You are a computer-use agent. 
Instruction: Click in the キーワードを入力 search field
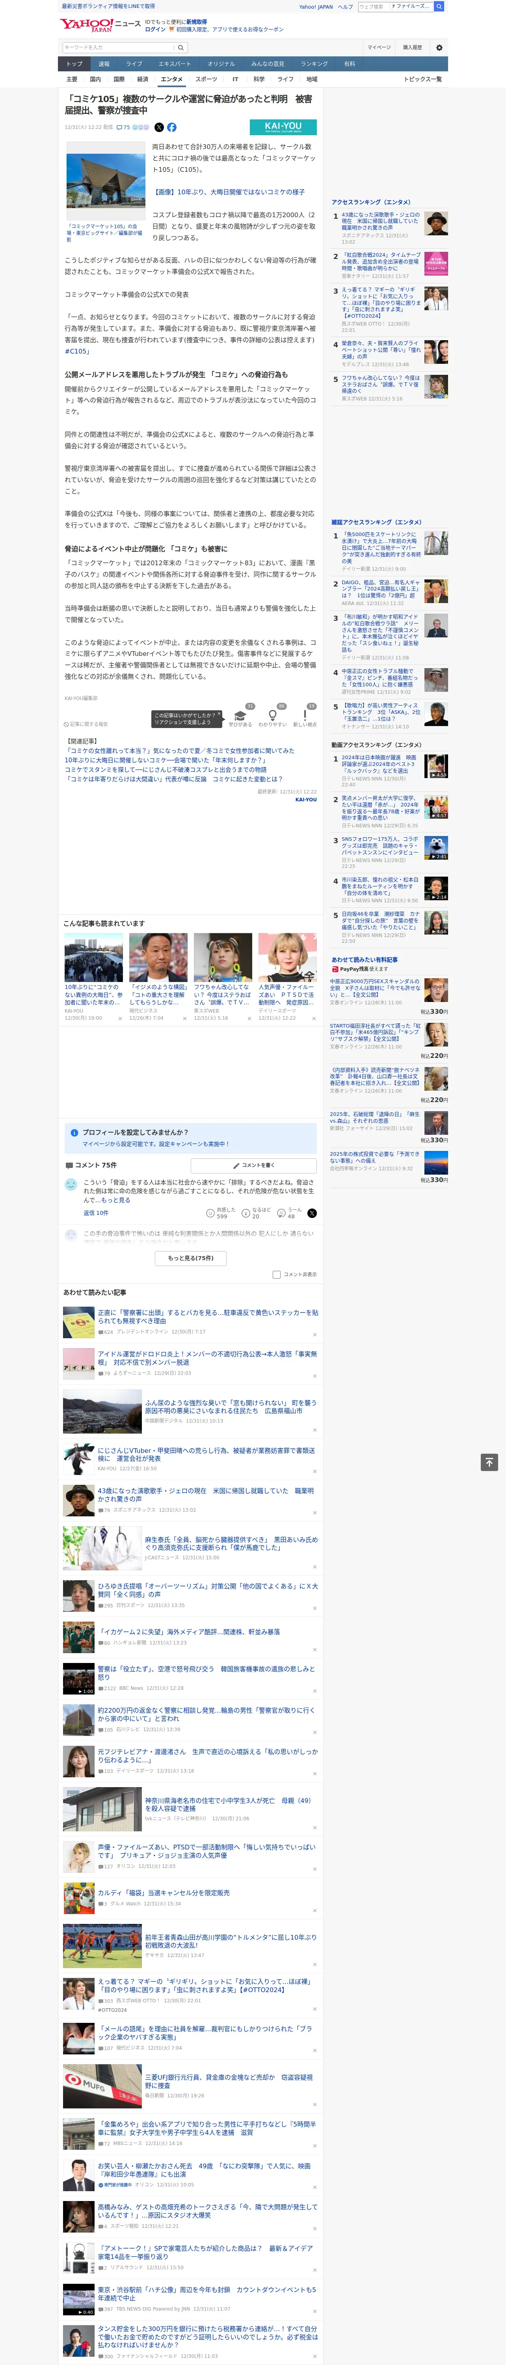(x=119, y=47)
